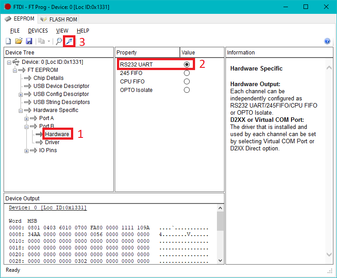
Task: Select the CPU FIFO radio button
Action: pyautogui.click(x=187, y=81)
